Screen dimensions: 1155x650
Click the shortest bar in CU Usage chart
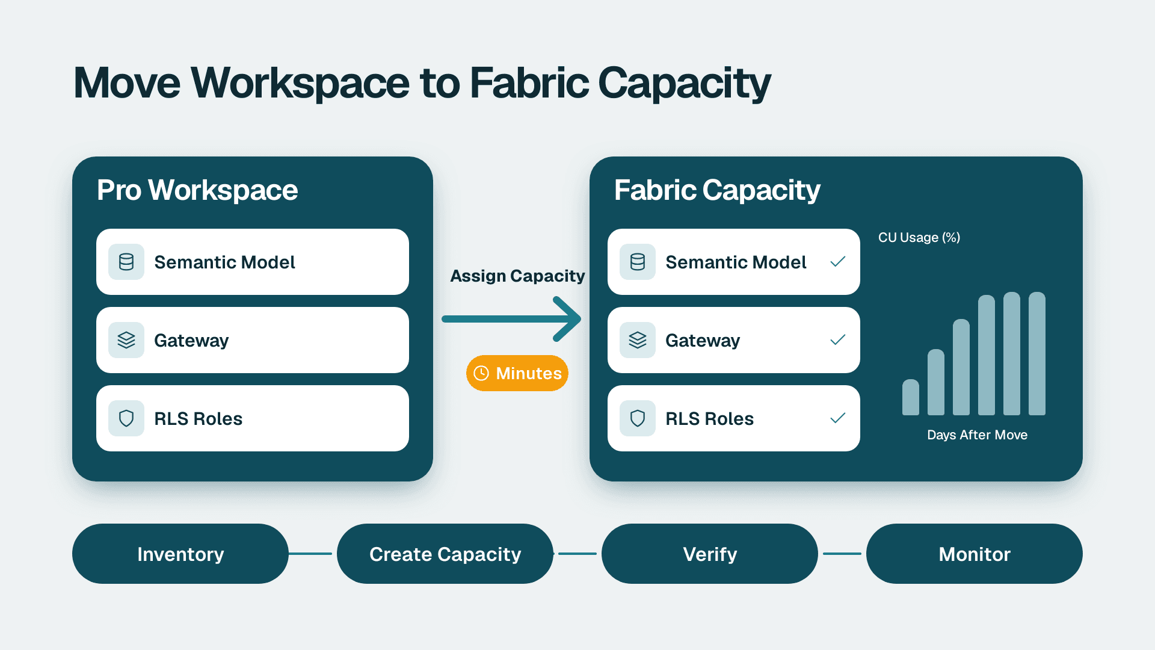pos(911,397)
